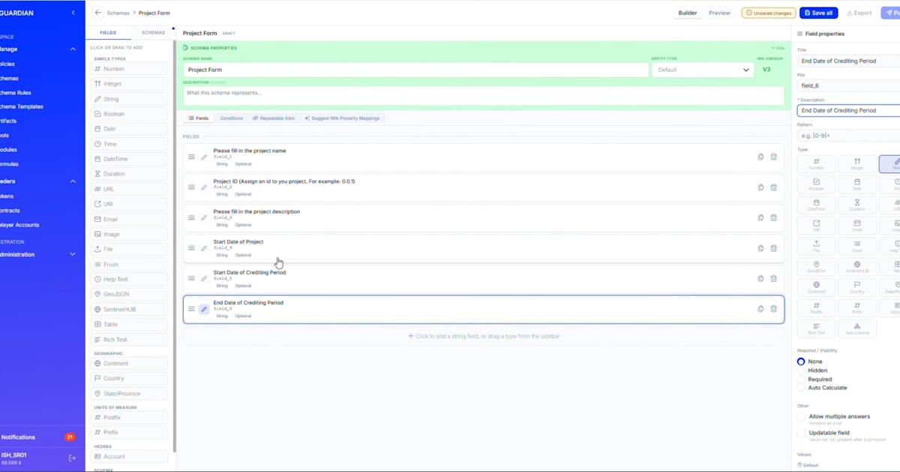Viewport: 900px width, 472px height.
Task: Delete the Start Date of Crediting Period field
Action: [x=773, y=278]
